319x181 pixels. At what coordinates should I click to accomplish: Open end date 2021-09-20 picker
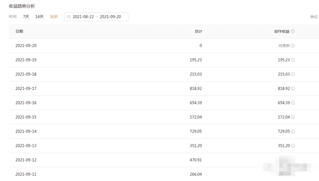coord(110,17)
